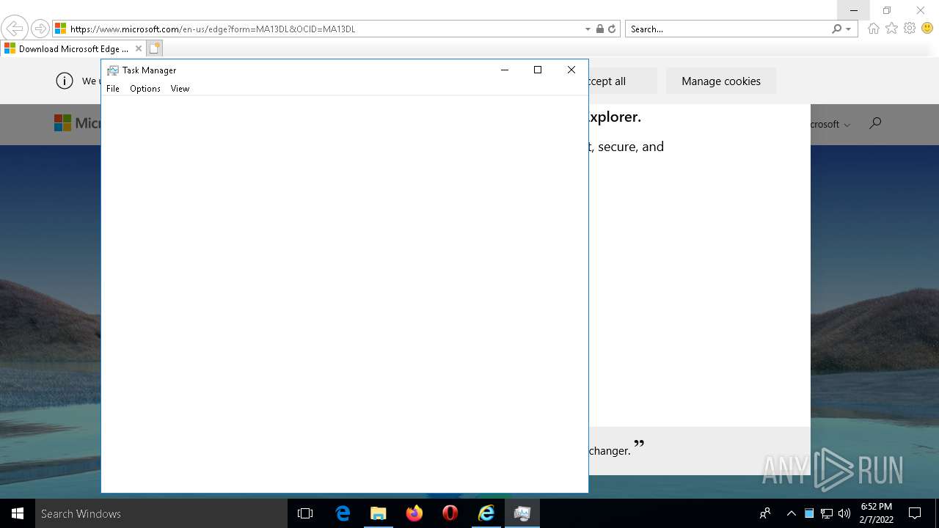The width and height of the screenshot is (939, 528).
Task: Maximize the Task Manager window
Action: coord(538,70)
